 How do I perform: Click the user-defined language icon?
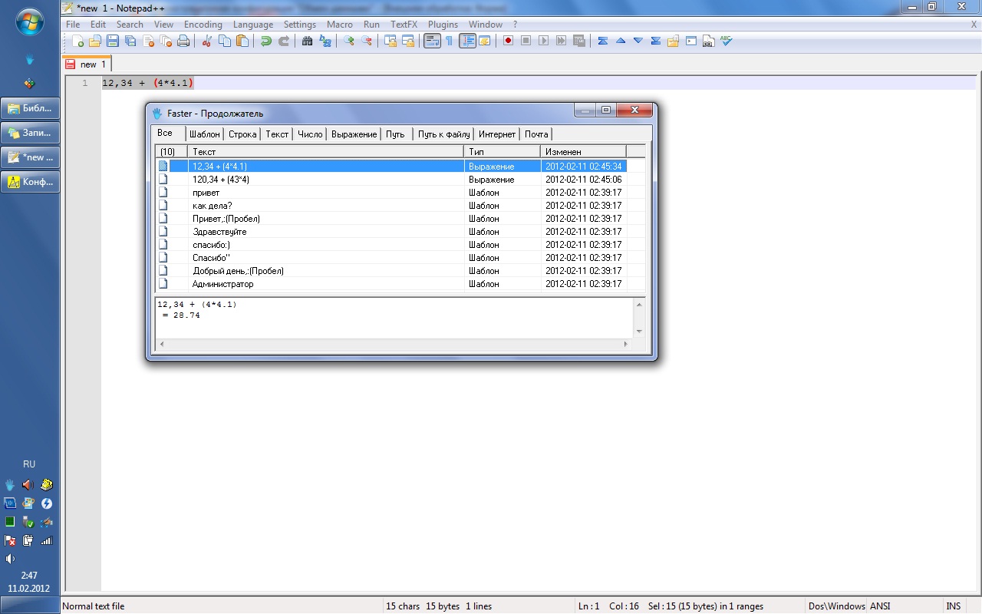(x=485, y=41)
